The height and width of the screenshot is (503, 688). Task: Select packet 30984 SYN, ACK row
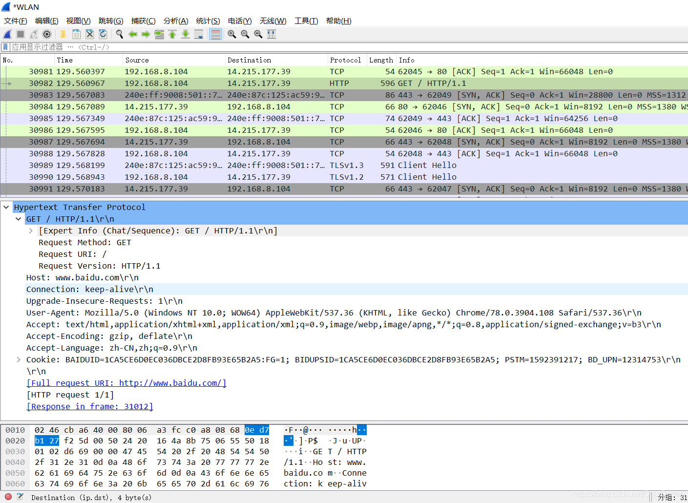pyautogui.click(x=344, y=106)
